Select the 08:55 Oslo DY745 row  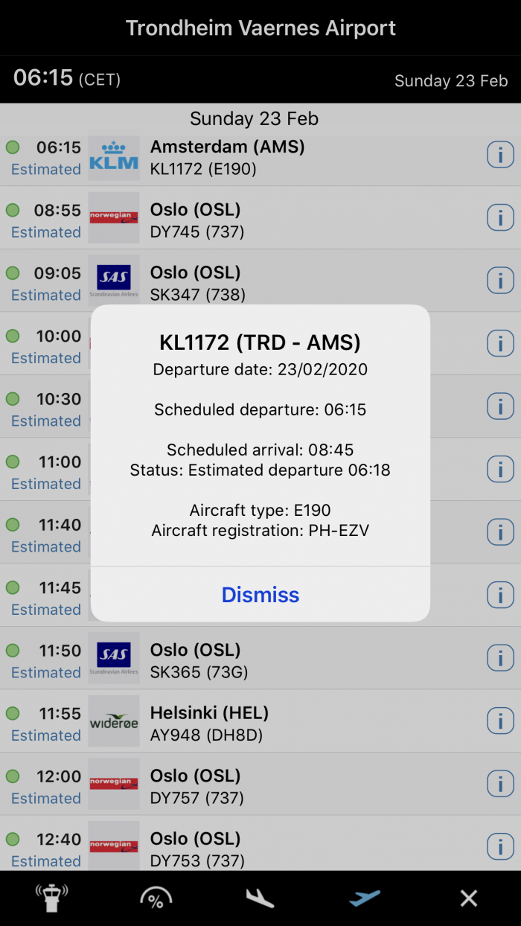(x=260, y=218)
